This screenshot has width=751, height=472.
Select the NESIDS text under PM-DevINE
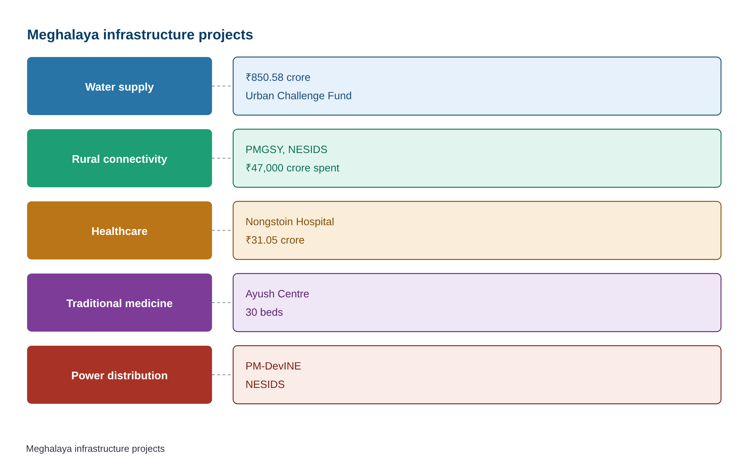pos(265,384)
